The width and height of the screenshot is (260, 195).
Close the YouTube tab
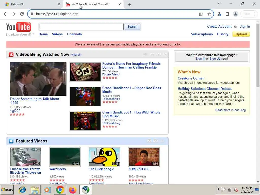(120, 5)
